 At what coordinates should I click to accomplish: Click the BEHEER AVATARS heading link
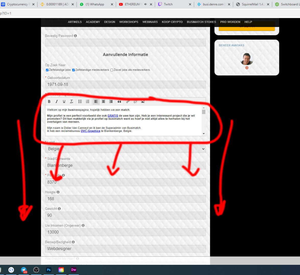click(x=232, y=45)
